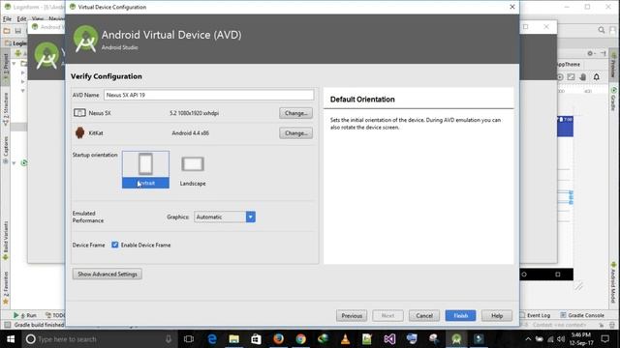
Task: Open the Run tool window tab
Action: (24, 315)
